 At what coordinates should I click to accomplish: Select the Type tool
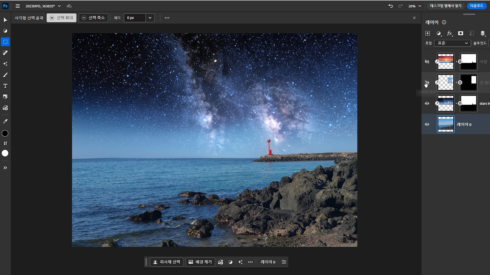tap(5, 86)
